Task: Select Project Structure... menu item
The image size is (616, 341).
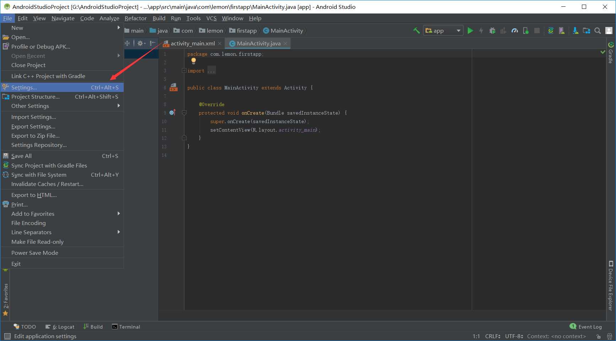Action: click(62, 97)
